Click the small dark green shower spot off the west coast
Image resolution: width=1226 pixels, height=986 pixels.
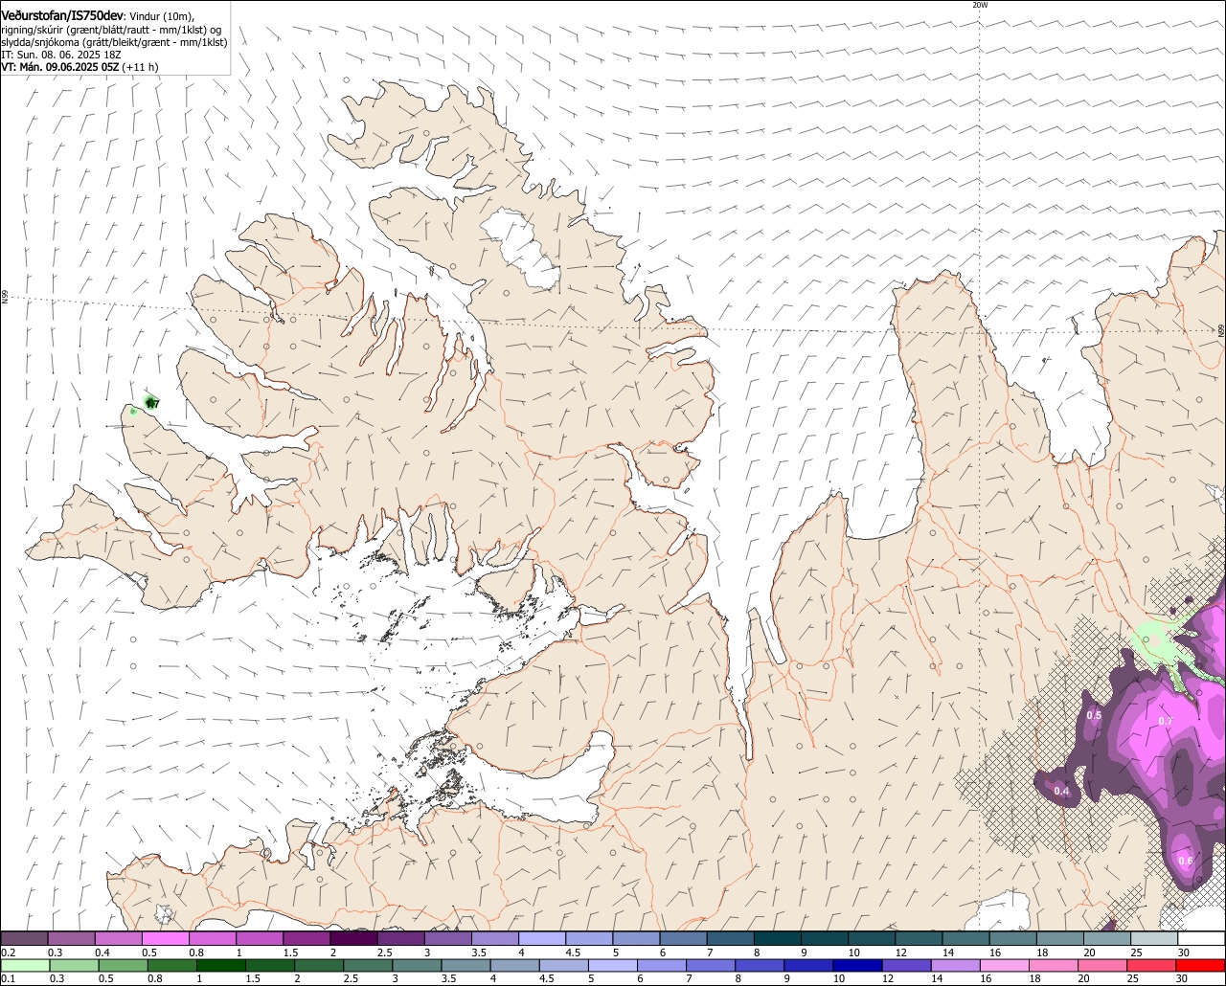click(148, 402)
